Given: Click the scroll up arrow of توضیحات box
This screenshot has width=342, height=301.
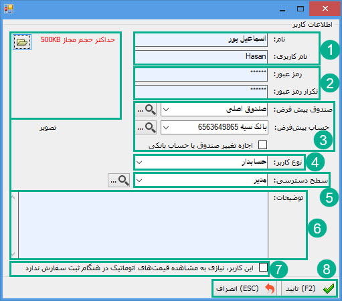Looking at the screenshot, I should coord(13,197).
